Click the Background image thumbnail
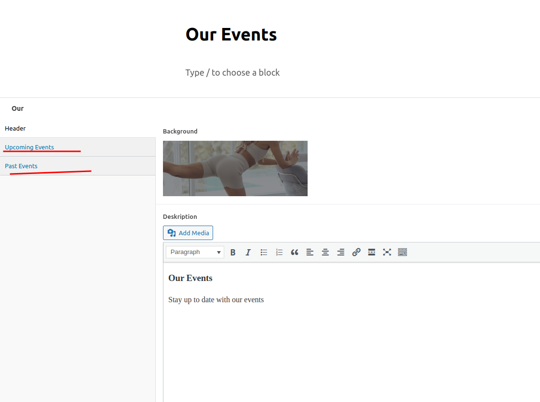The height and width of the screenshot is (402, 540). click(235, 168)
